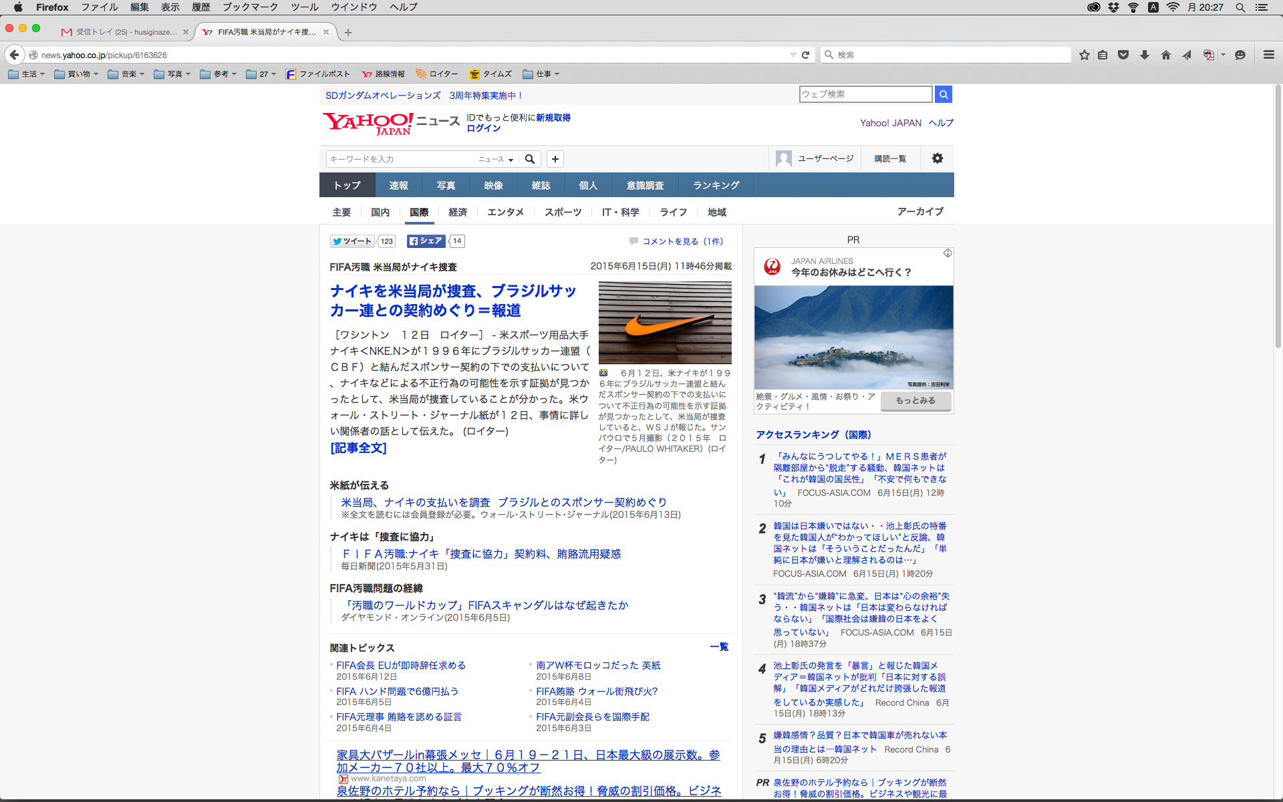The image size is (1283, 802).
Task: Click the blue web search button
Action: click(x=943, y=94)
